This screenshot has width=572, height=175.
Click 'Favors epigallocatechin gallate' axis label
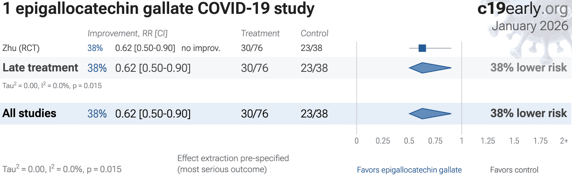tap(409, 170)
